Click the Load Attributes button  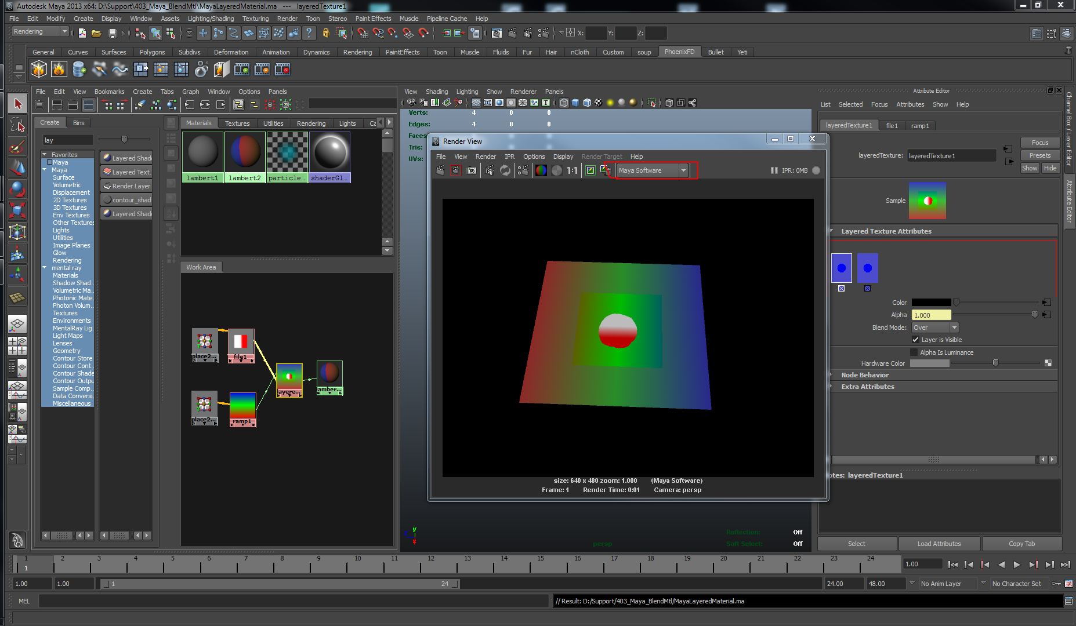[939, 544]
